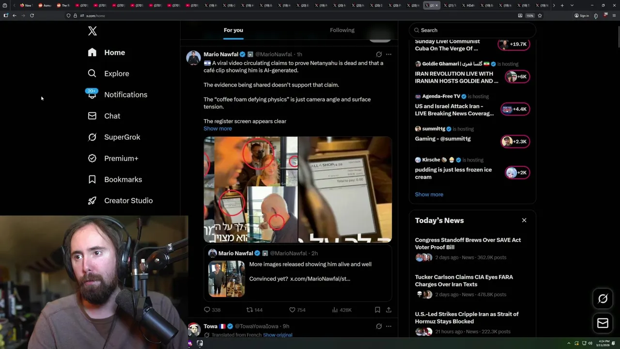Image resolution: width=620 pixels, height=349 pixels.
Task: Open the tab list dropdown arrow
Action: pos(572,5)
